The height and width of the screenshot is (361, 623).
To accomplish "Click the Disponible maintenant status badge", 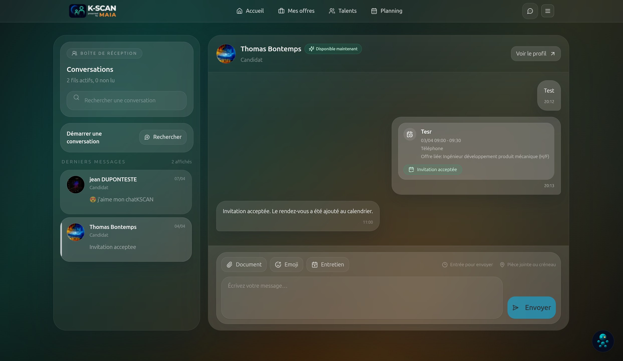I will pos(333,49).
